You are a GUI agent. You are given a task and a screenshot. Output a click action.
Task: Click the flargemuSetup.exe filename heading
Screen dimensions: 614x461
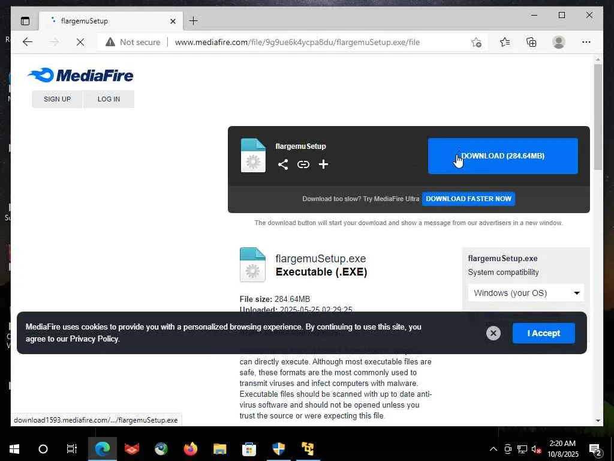[320, 259]
